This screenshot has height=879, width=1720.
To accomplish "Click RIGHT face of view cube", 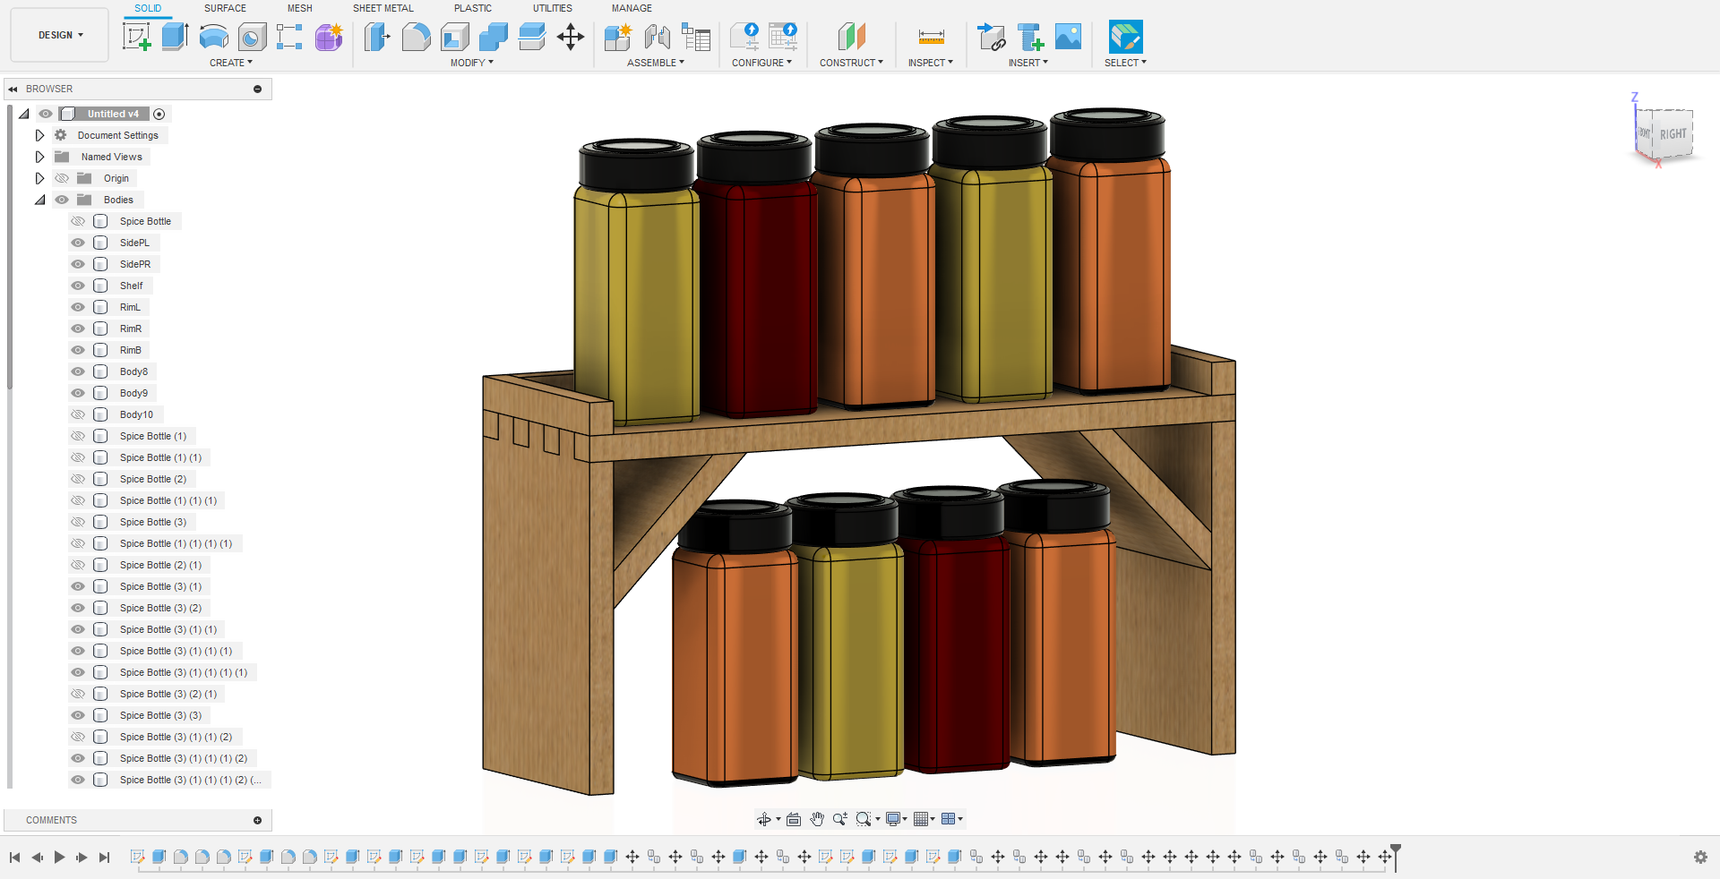I will pos(1673,134).
